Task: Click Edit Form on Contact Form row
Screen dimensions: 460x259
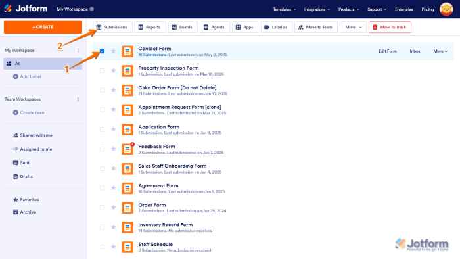Action: click(x=388, y=51)
